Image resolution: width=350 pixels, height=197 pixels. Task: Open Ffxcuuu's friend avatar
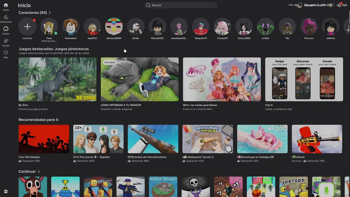click(309, 27)
